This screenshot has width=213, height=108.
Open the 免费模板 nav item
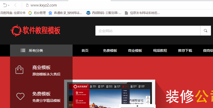pyautogui.click(x=110, y=51)
